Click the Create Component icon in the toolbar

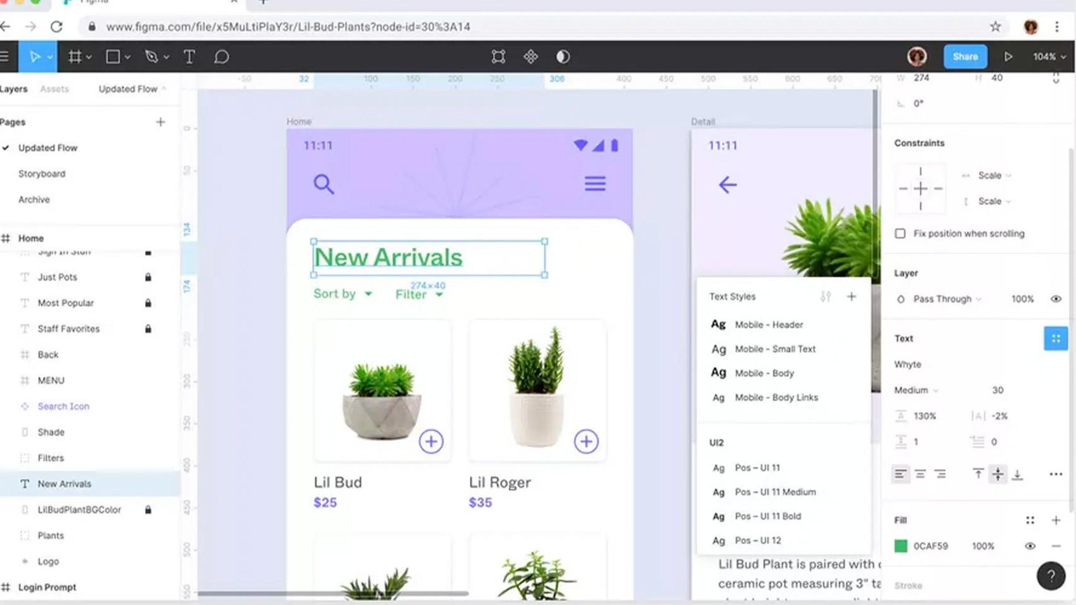pyautogui.click(x=498, y=56)
